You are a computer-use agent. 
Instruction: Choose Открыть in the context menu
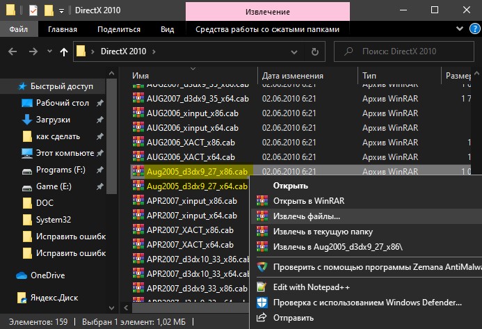coord(290,186)
